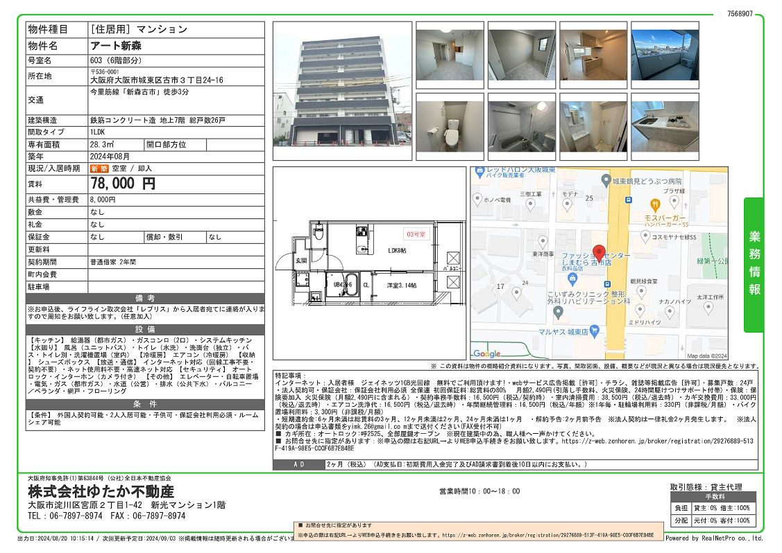Screen dimensions: 782x553
Task: Open the washbasin mirror photo thumbnail
Action: 593,127
